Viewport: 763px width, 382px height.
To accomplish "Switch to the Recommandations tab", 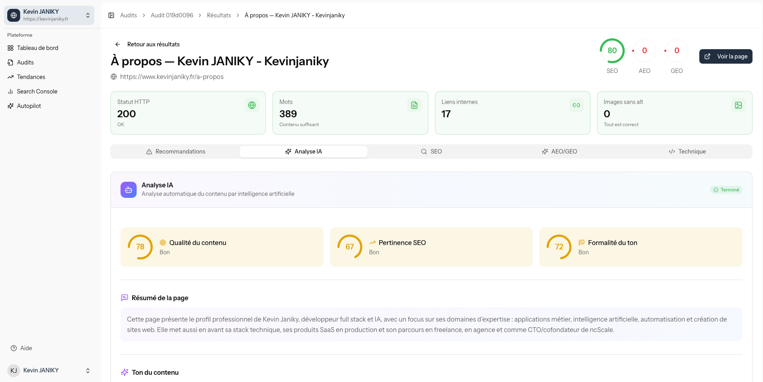I will coord(176,151).
